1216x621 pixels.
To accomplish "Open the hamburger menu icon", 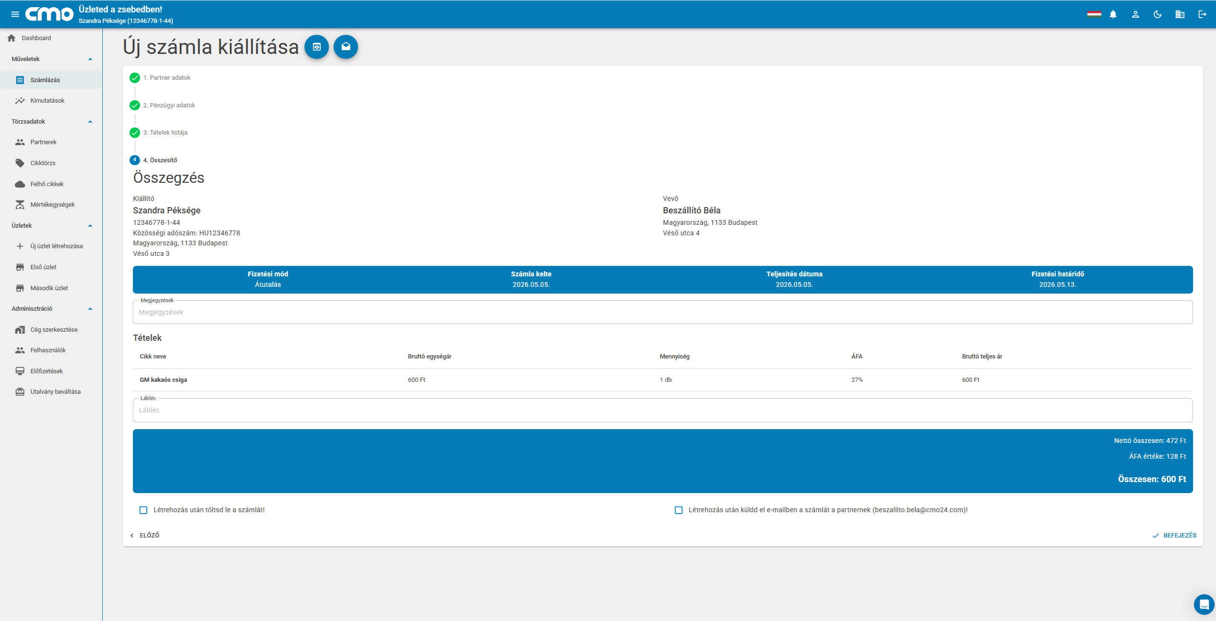I will pyautogui.click(x=15, y=14).
